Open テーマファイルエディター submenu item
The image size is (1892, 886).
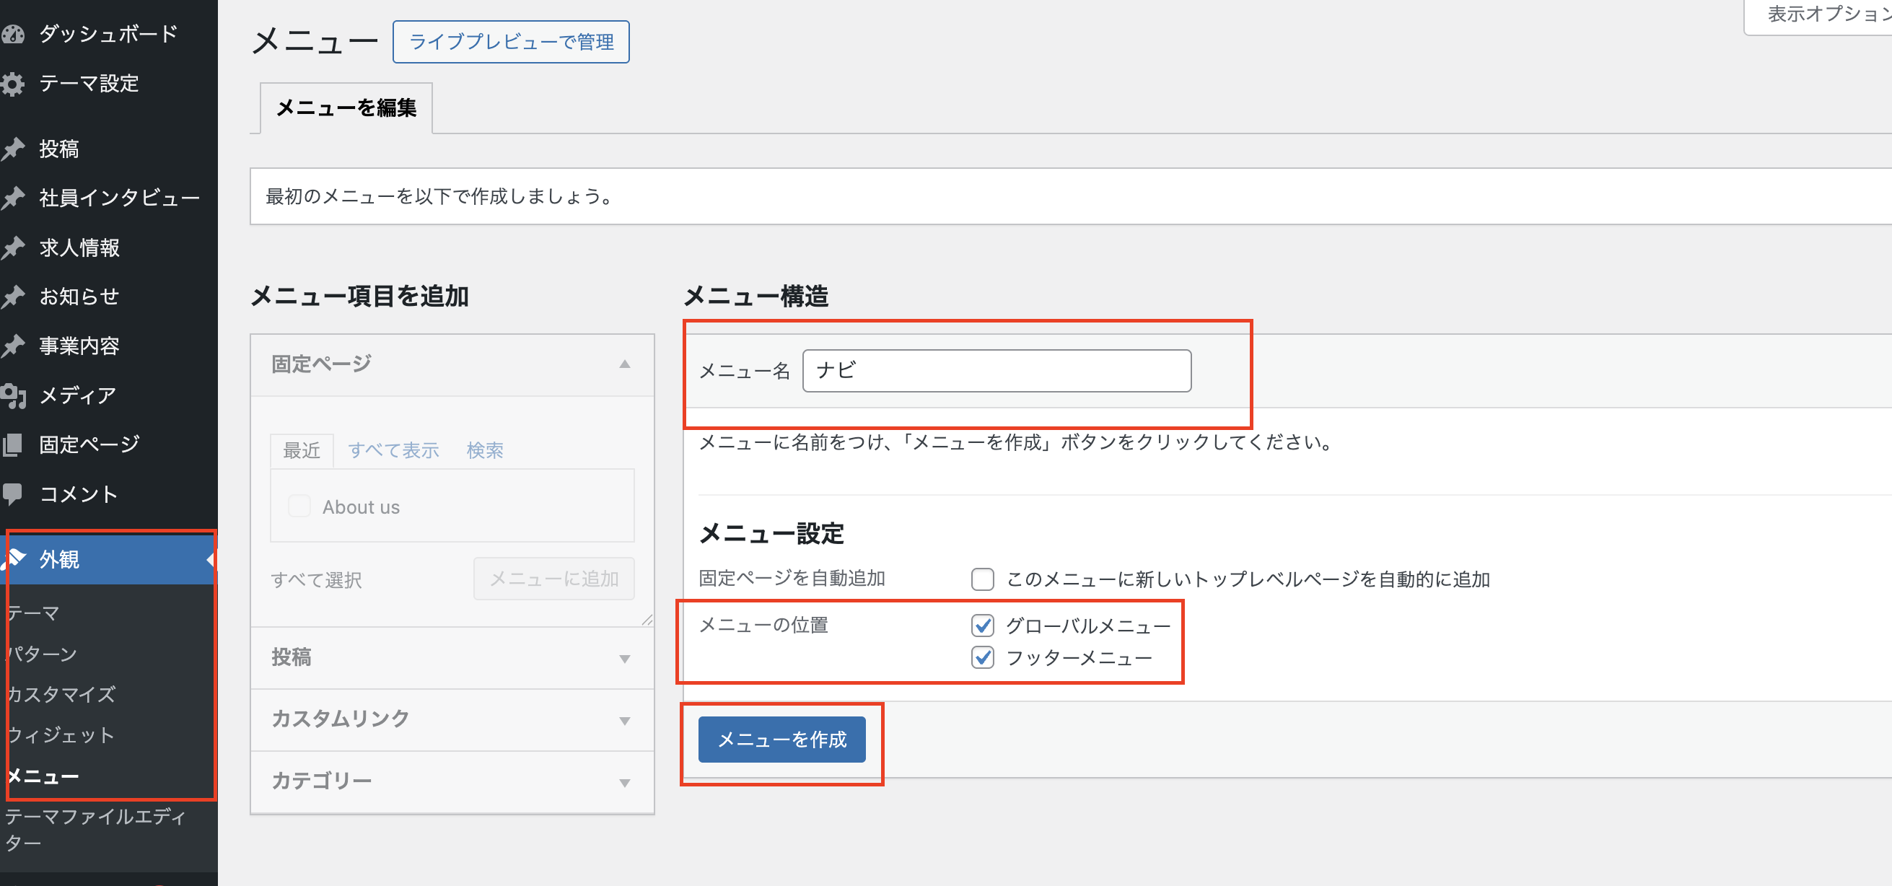(95, 830)
